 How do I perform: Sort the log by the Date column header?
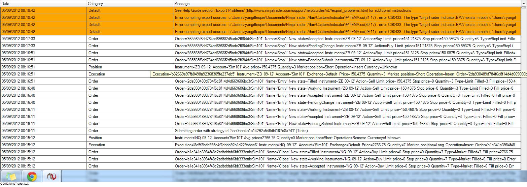pyautogui.click(x=43, y=3)
